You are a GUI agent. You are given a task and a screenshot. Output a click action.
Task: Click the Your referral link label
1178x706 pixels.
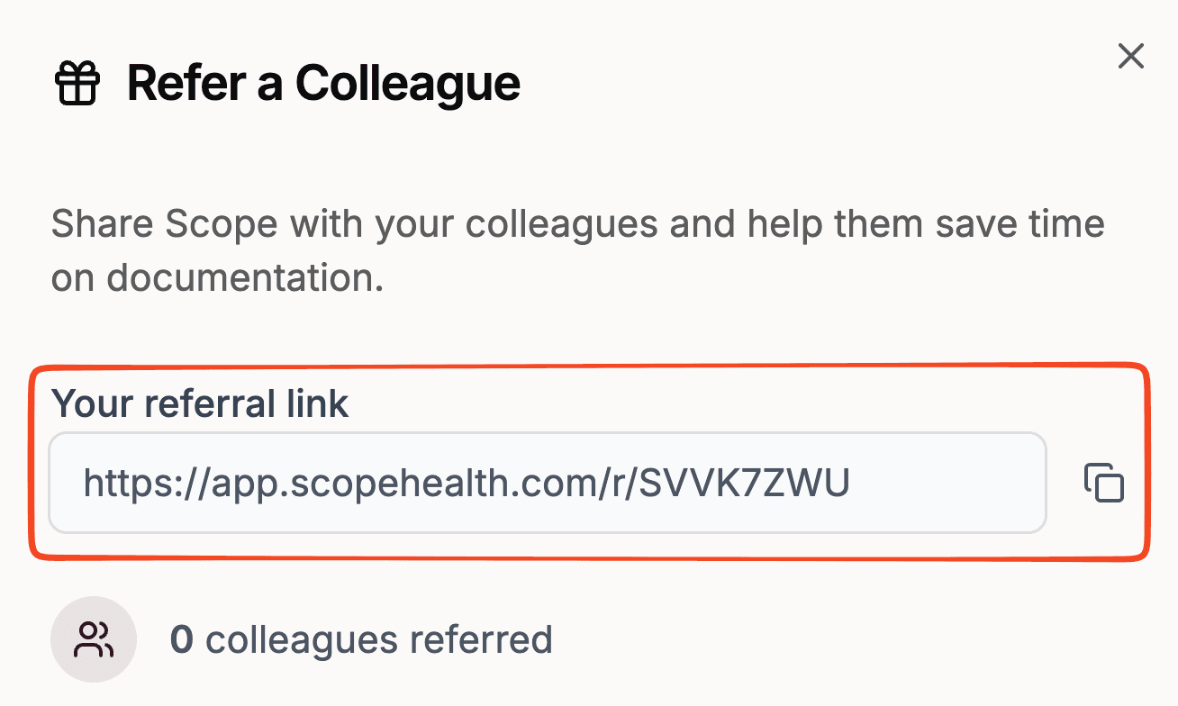point(200,403)
